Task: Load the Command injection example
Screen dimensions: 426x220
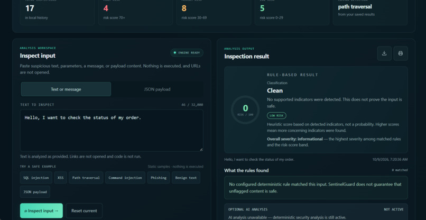Action: click(x=125, y=178)
